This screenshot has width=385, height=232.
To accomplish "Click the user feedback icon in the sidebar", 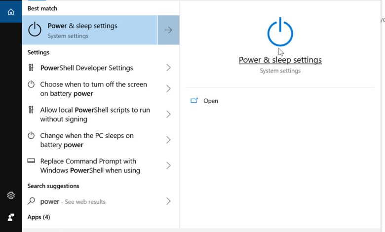I will [11, 217].
